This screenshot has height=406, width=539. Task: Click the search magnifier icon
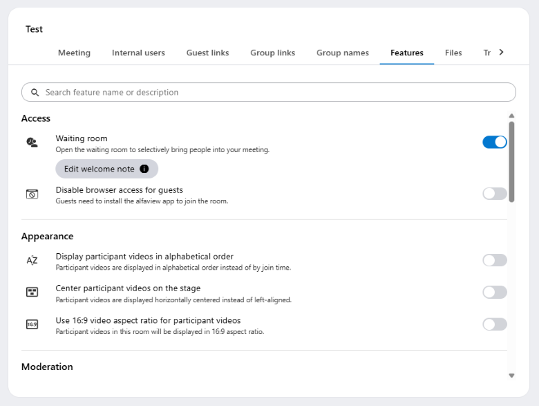click(35, 92)
